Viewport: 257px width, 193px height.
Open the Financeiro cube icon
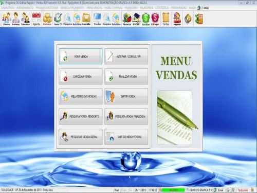(127, 19)
